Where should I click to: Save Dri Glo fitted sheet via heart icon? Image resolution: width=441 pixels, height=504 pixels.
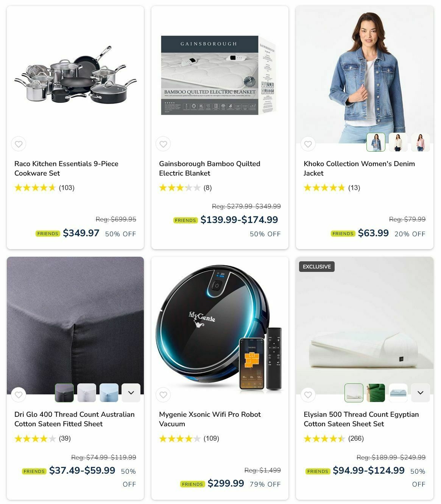click(x=19, y=395)
